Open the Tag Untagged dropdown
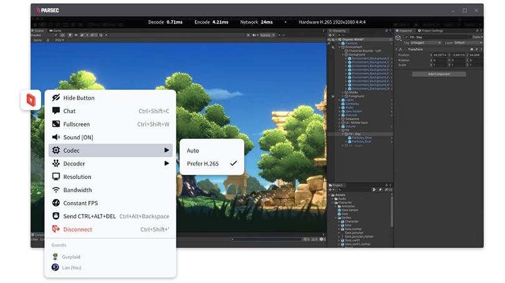The image size is (505, 283). click(425, 43)
